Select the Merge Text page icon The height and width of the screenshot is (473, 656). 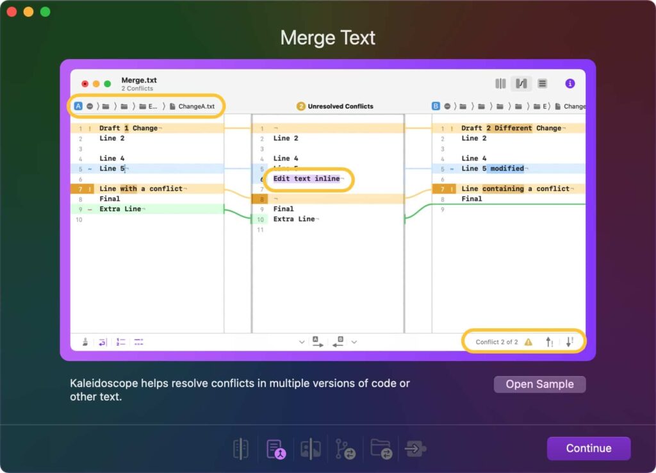point(275,449)
